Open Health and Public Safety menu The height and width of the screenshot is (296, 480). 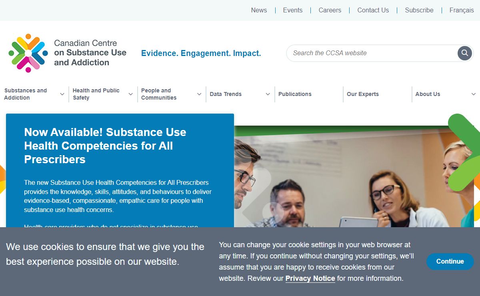[x=96, y=94]
